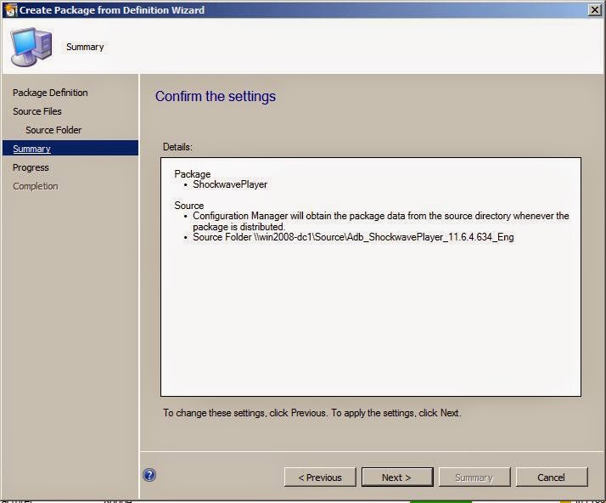Click the blue help question mark icon
The image size is (606, 503).
[149, 475]
